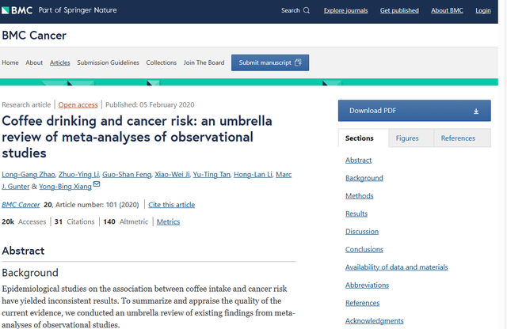Click the Login link
This screenshot has height=329, width=507.
coord(482,10)
